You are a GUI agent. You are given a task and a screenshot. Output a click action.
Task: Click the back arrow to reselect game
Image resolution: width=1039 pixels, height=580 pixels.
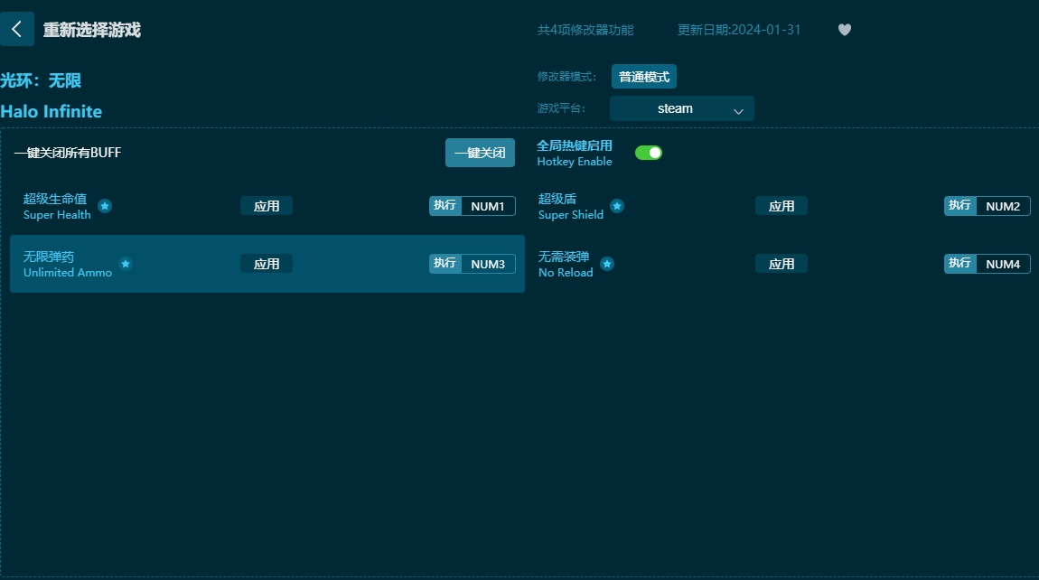pos(17,28)
